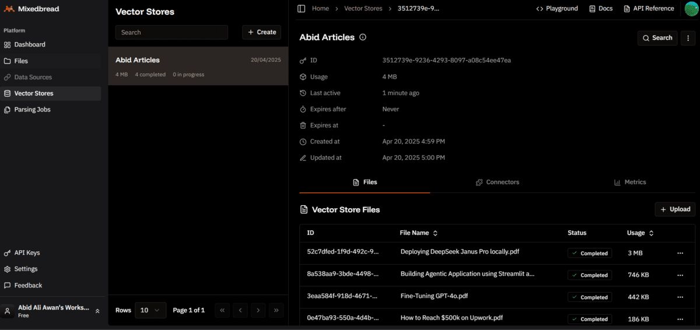Click Building Agentic Application using Streamlit file name
Viewport: 700px width, 330px height.
tap(468, 273)
